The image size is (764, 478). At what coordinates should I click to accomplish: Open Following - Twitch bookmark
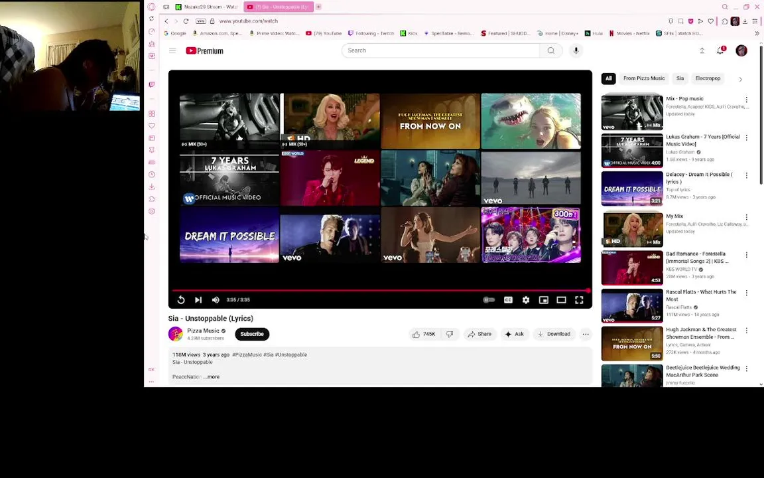(371, 33)
